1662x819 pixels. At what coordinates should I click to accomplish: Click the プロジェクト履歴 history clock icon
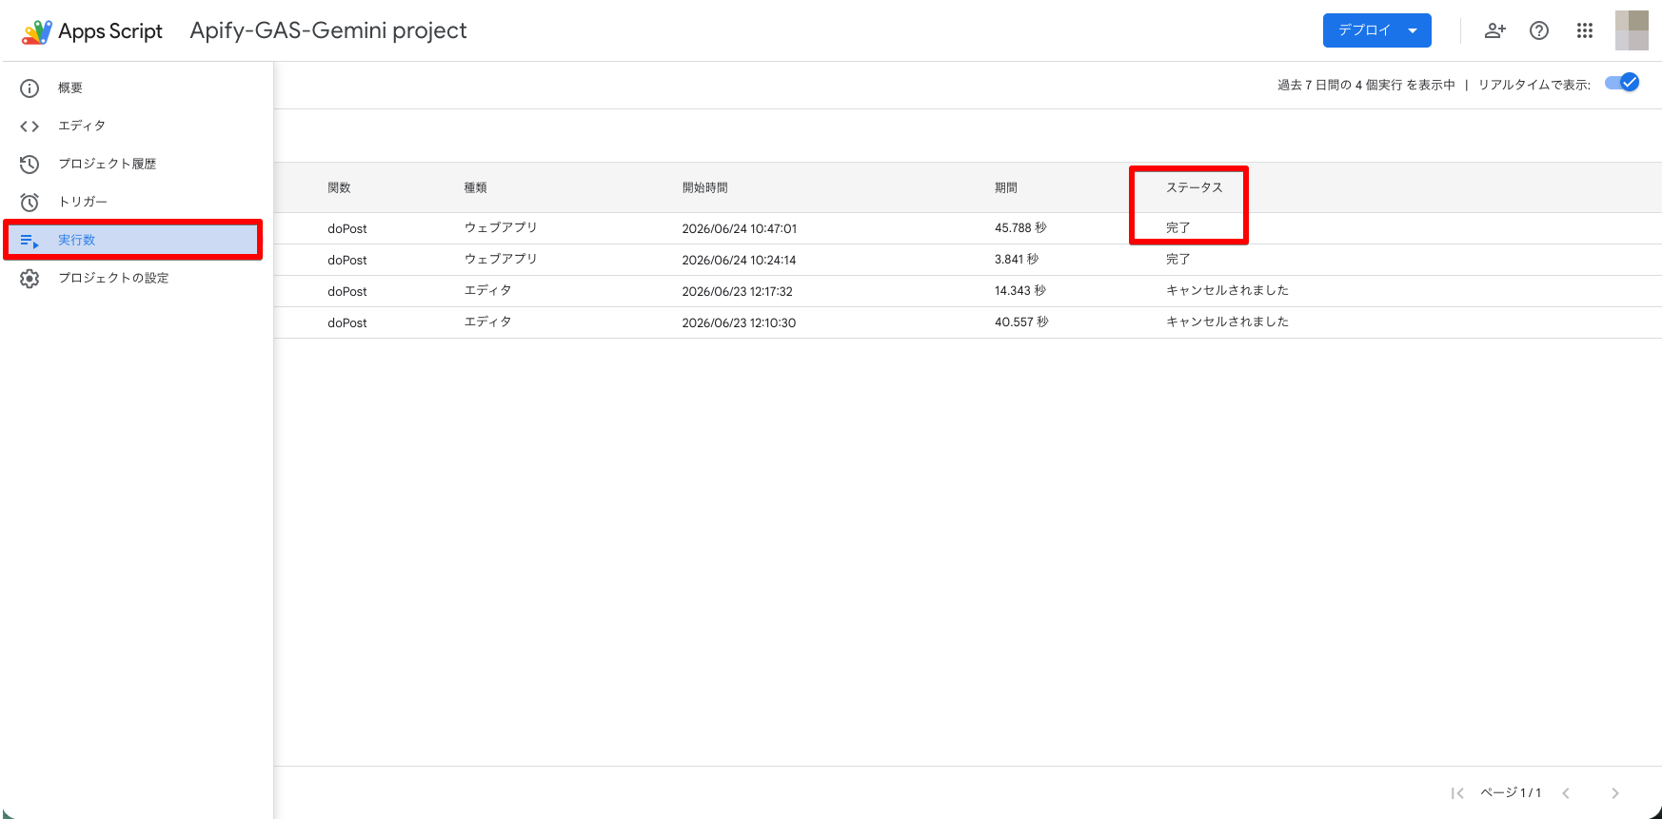(30, 165)
